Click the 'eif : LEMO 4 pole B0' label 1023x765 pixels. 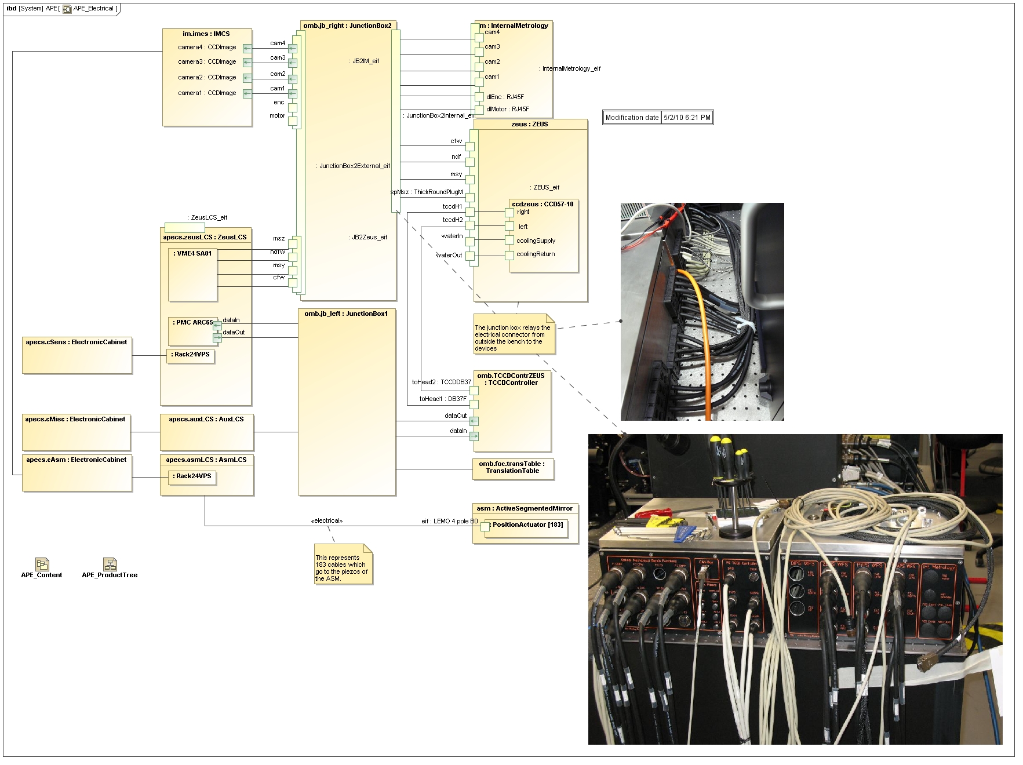point(449,521)
